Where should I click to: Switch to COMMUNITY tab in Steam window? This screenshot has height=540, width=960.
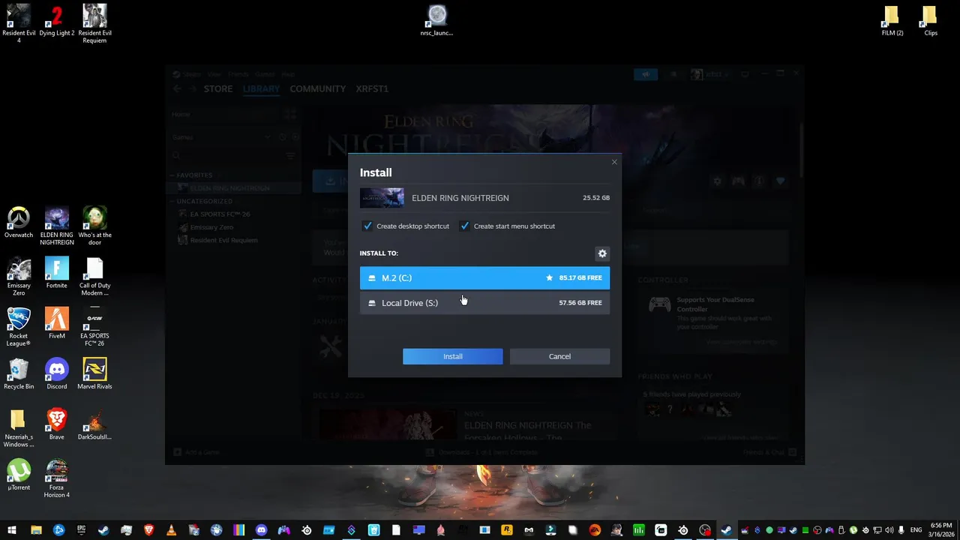point(318,88)
